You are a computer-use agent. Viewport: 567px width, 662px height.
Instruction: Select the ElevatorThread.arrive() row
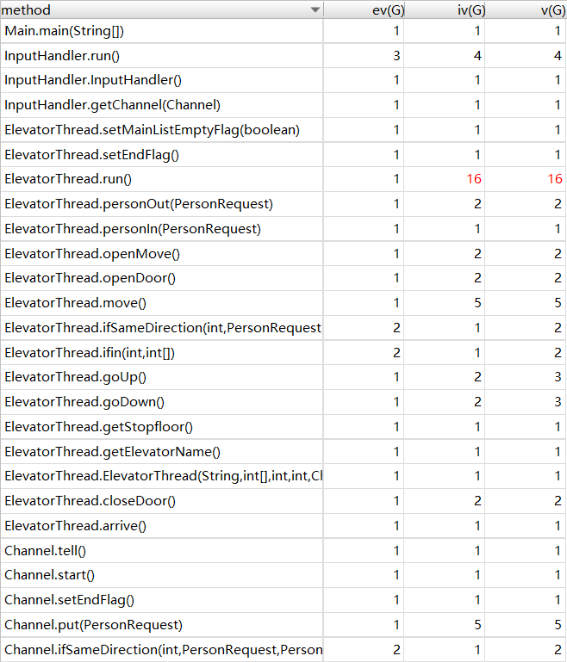(x=283, y=526)
